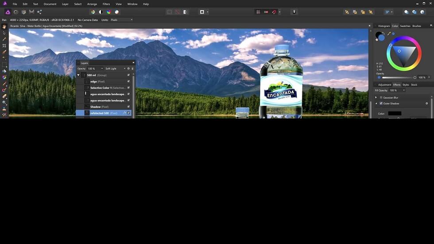Viewport: 434px width, 244px height.
Task: Open the Filters menu
Action: pos(106,4)
